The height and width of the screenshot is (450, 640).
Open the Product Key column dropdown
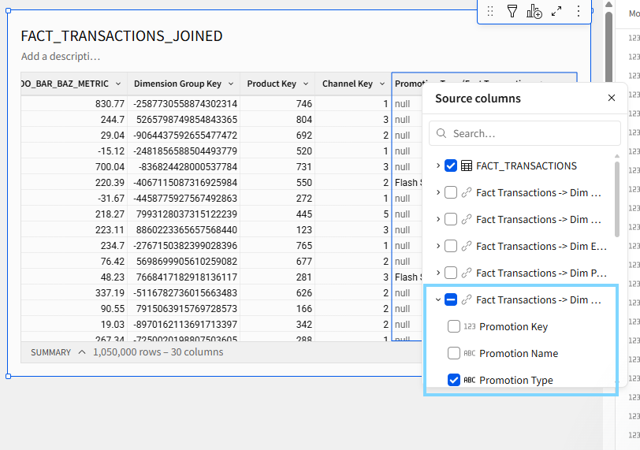click(306, 84)
